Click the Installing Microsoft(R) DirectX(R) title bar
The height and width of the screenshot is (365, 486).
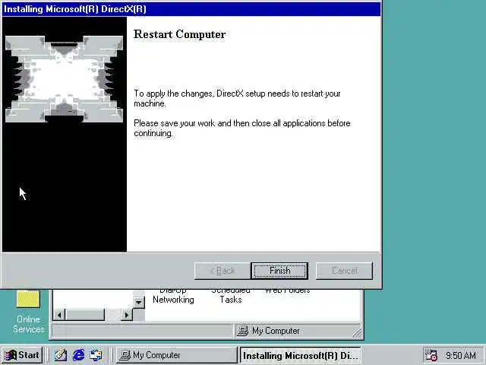(x=191, y=9)
